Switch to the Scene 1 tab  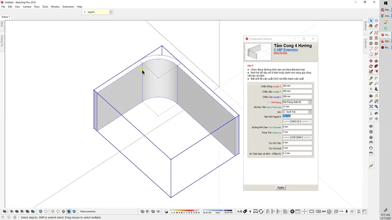[x=6, y=17]
